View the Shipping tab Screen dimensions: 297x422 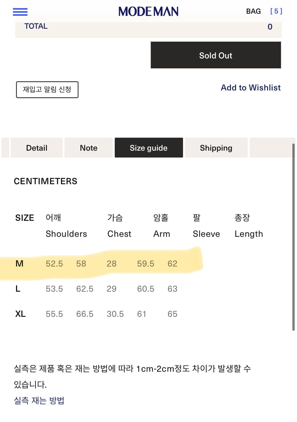(216, 148)
